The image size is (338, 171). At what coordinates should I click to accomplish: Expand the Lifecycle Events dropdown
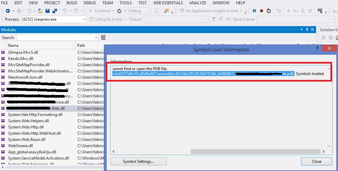tap(125, 19)
